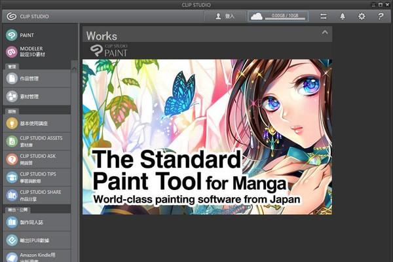The width and height of the screenshot is (393, 262).
Task: Open 輸出EPUB數據 export option
Action: pyautogui.click(x=37, y=240)
